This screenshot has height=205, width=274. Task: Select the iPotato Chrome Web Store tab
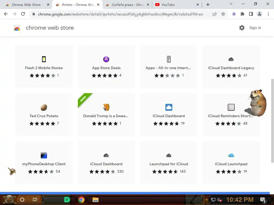[x=77, y=5]
